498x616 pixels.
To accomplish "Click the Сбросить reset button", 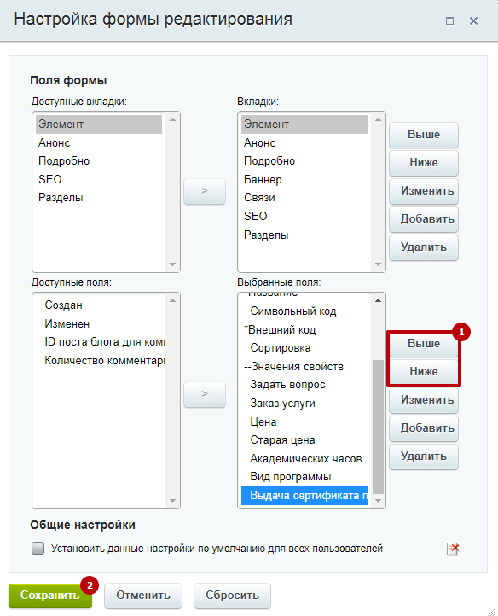I will pos(232,596).
